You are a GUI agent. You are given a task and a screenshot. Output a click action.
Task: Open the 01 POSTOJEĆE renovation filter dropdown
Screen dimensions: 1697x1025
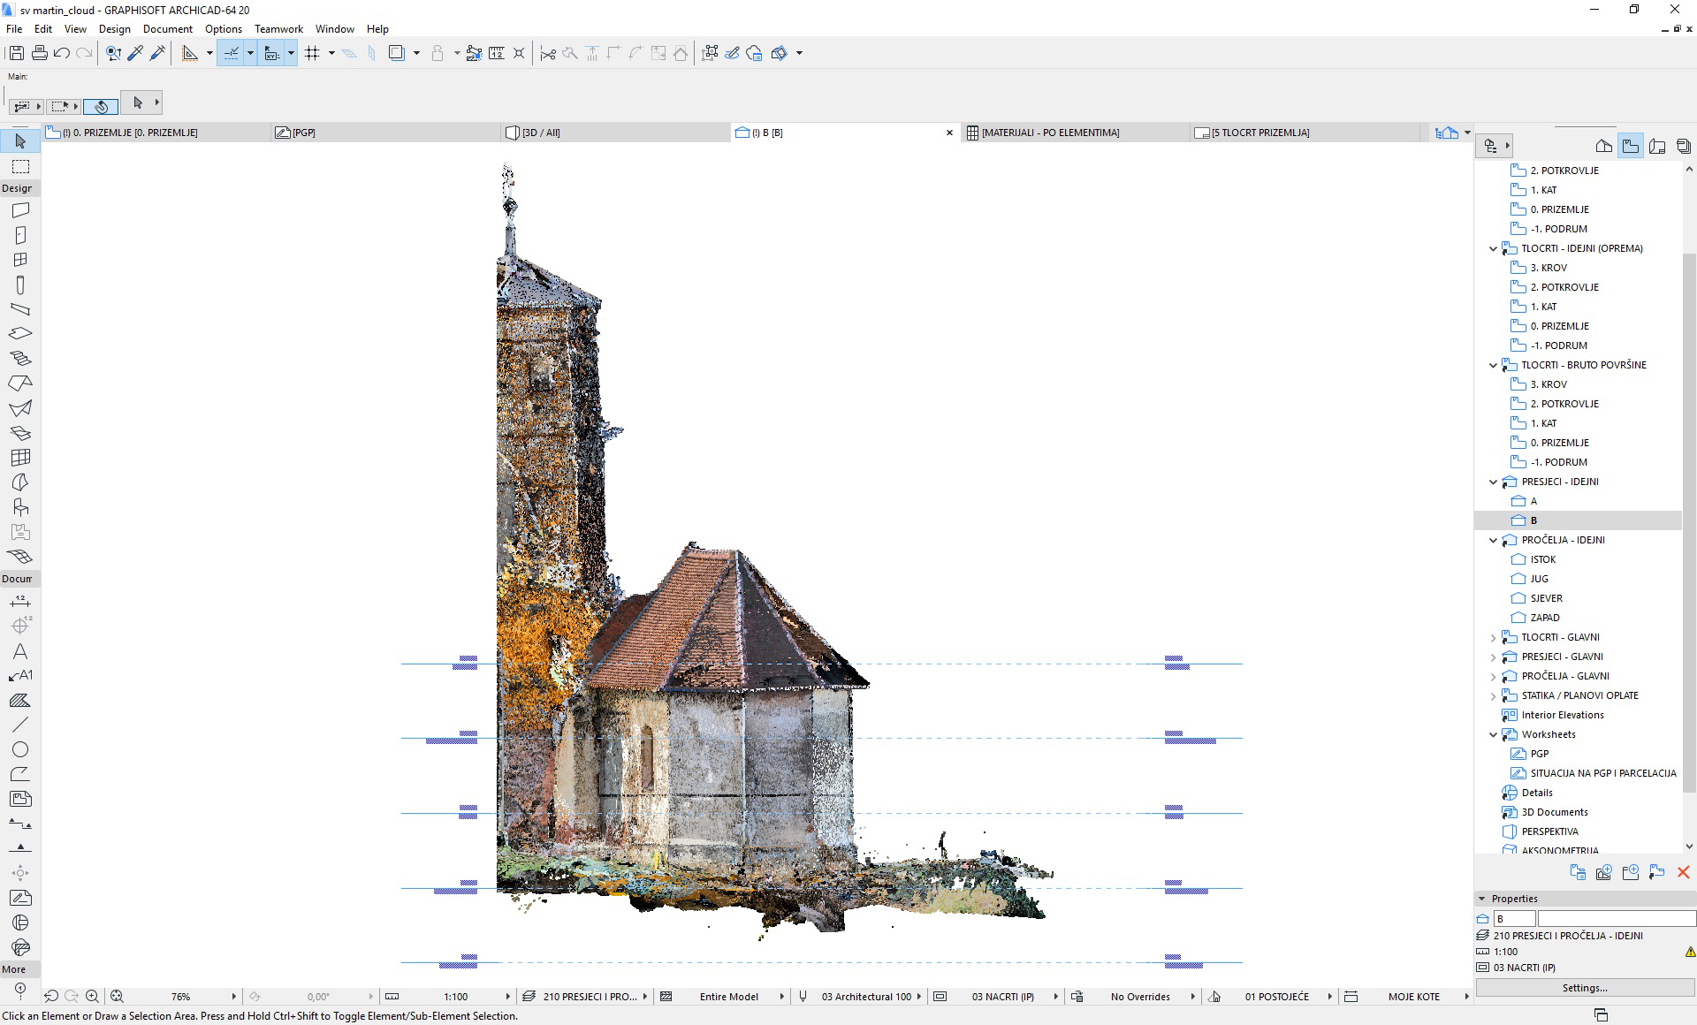[1329, 997]
